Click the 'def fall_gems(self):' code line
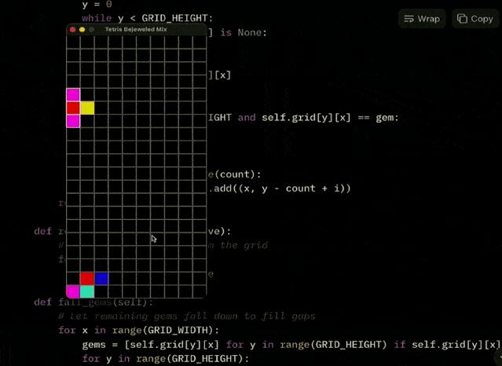The width and height of the screenshot is (502, 366). coord(93,302)
